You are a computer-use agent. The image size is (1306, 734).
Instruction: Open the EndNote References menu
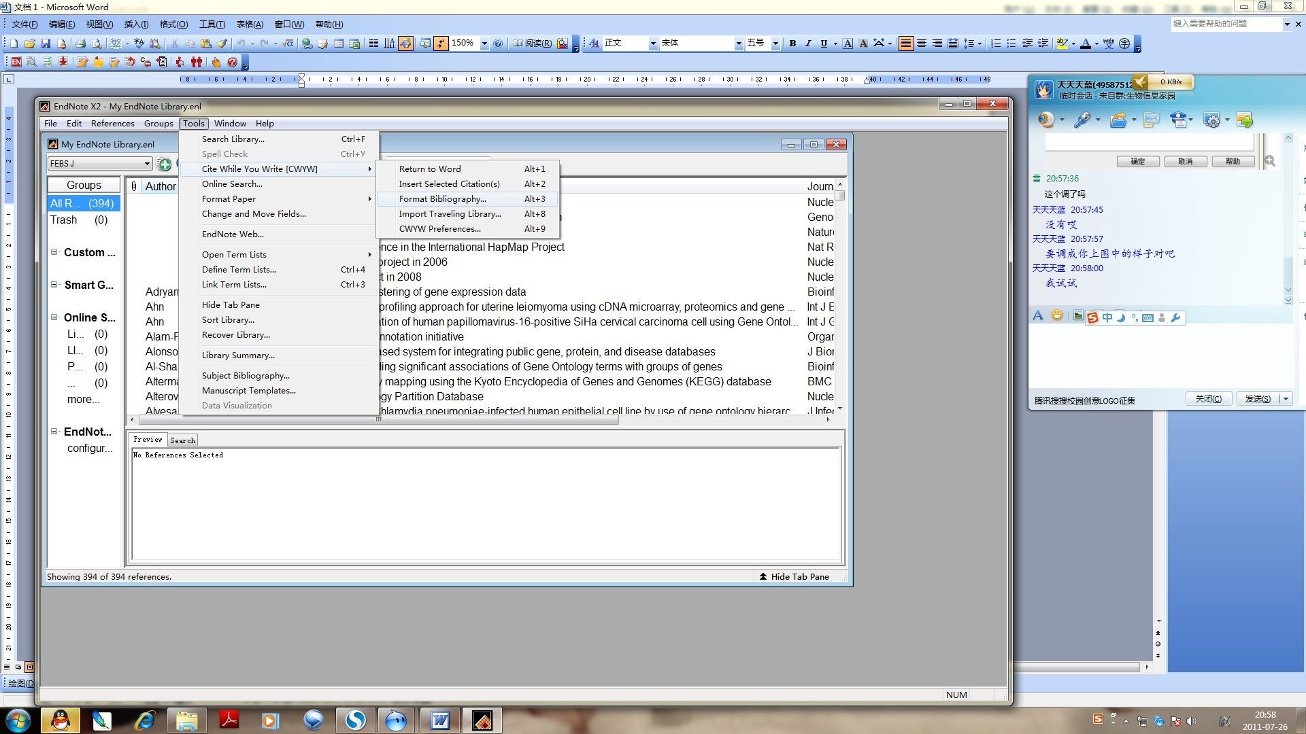tap(113, 124)
